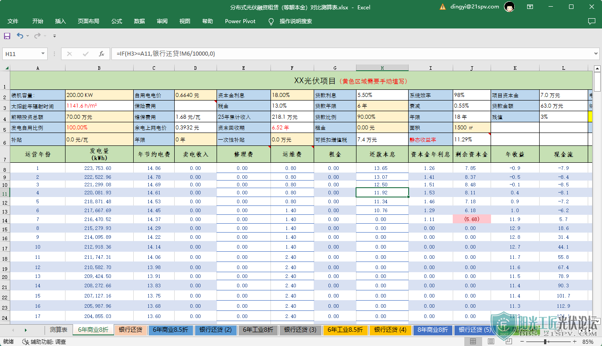The image size is (602, 346).
Task: Click the Select All corner triangle
Action: (x=6, y=68)
